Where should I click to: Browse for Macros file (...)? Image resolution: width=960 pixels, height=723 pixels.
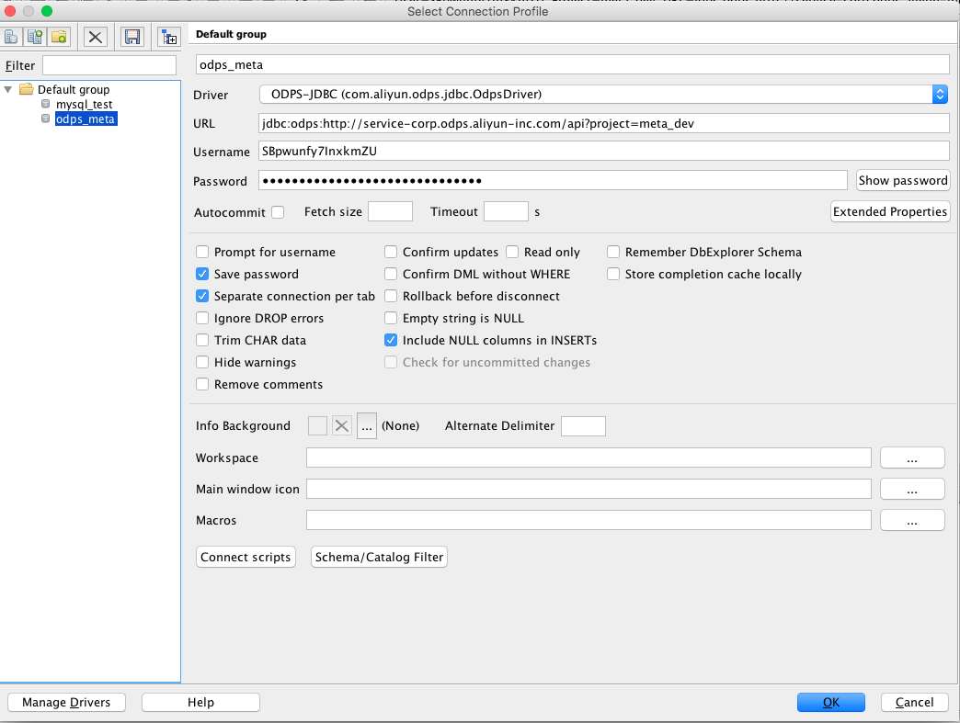[x=912, y=520]
